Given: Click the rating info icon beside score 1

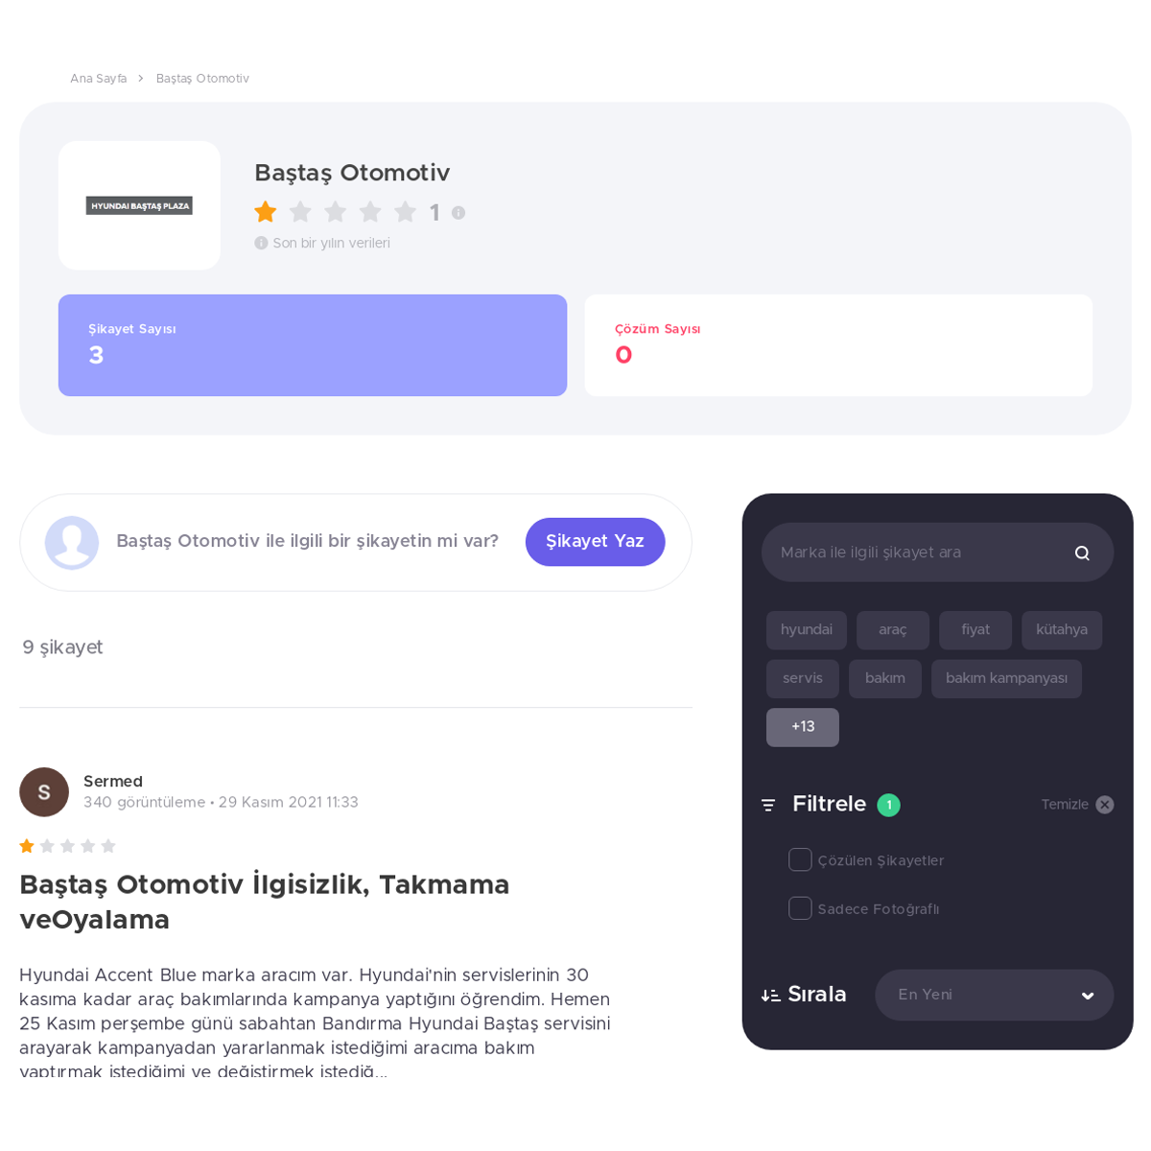Looking at the screenshot, I should coord(458,213).
